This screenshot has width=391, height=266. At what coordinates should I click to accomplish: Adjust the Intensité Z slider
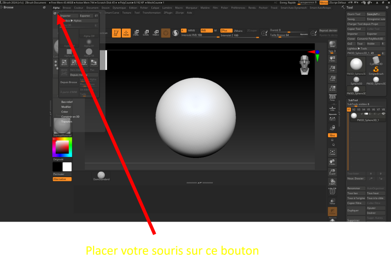pos(240,36)
